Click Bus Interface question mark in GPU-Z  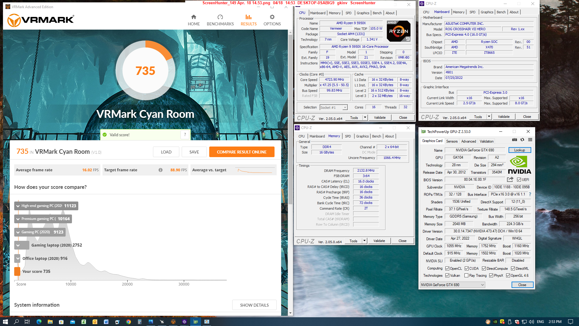tap(530, 194)
